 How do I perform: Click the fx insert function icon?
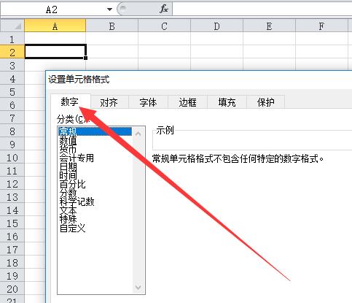click(164, 9)
